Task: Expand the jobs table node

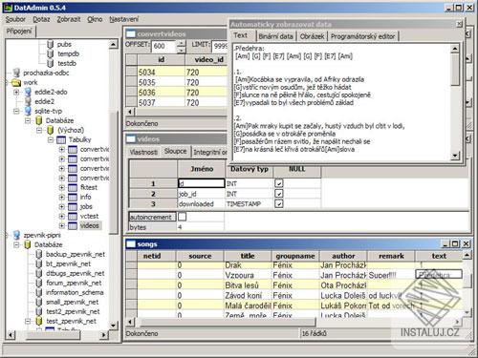Action: (x=62, y=207)
